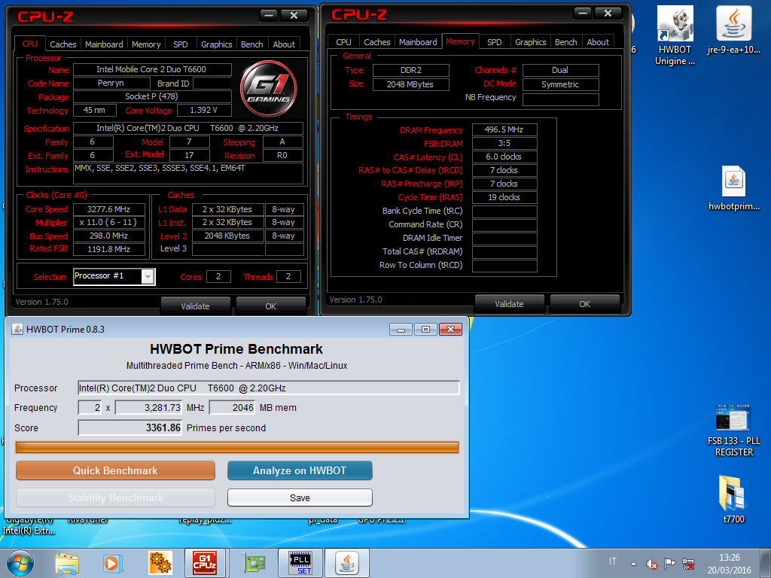Click the Processor name field in HWBOT Prime
This screenshot has height=578, width=771.
[x=269, y=388]
